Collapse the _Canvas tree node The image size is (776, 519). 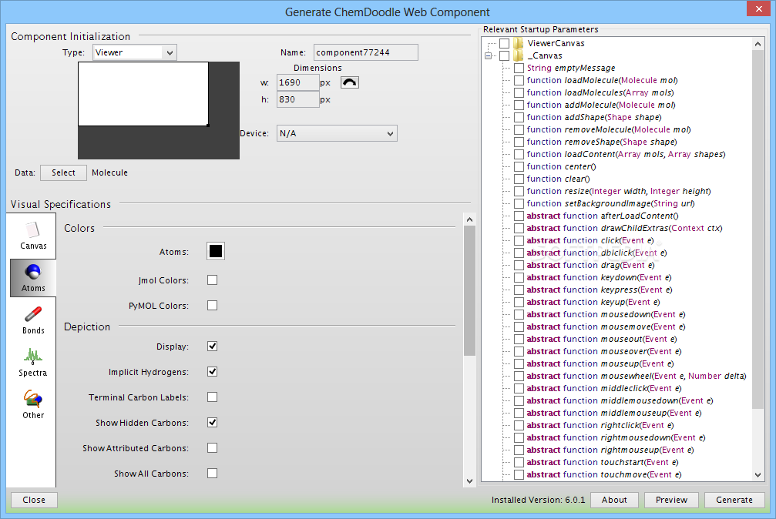(x=489, y=56)
